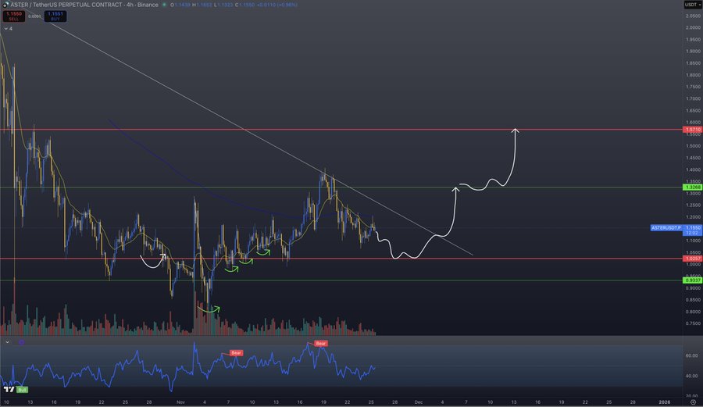Select the Bear label near Nov 7
Screen dimensions: 703x407
236,353
